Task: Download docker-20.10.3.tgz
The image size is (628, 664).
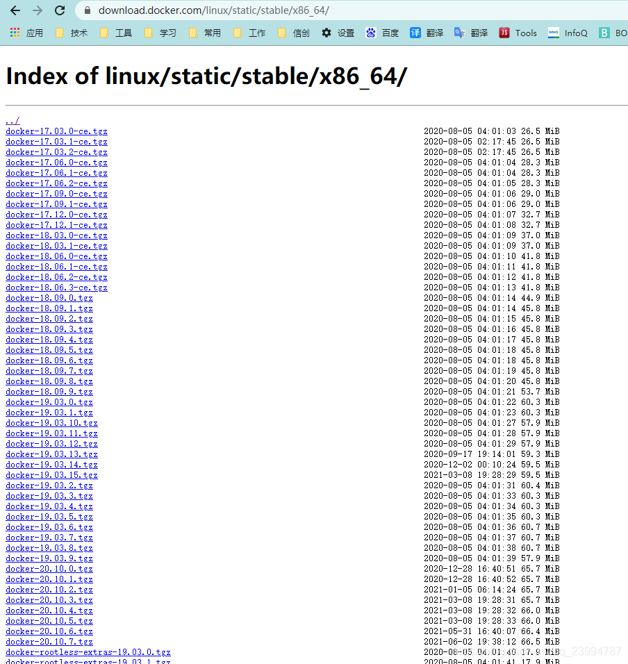Action: tap(49, 600)
